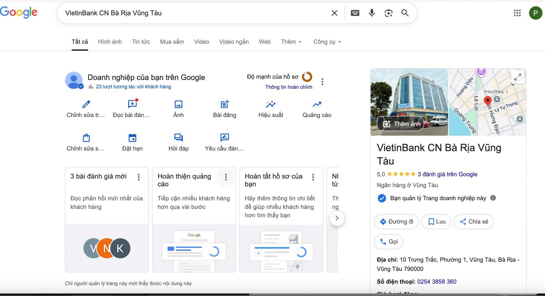Open profile options three-dot menu
This screenshot has height=296, width=545.
pyautogui.click(x=322, y=82)
